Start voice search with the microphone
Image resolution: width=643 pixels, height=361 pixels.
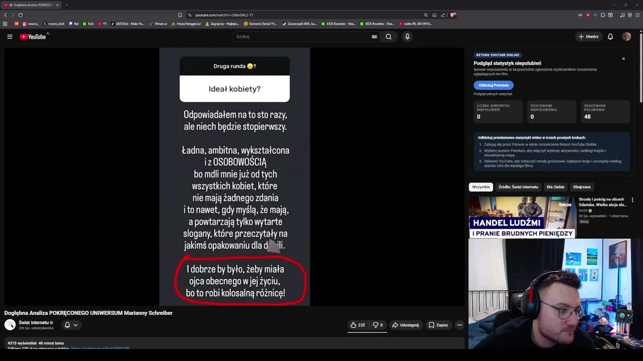tap(407, 37)
